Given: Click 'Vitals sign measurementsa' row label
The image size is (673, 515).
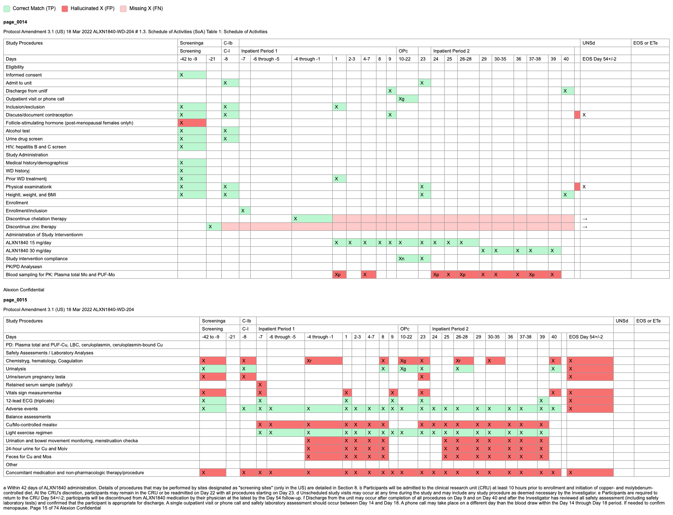Looking at the screenshot, I should (x=34, y=393).
